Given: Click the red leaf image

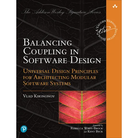Looking at the screenshot, I should click(83, 107).
